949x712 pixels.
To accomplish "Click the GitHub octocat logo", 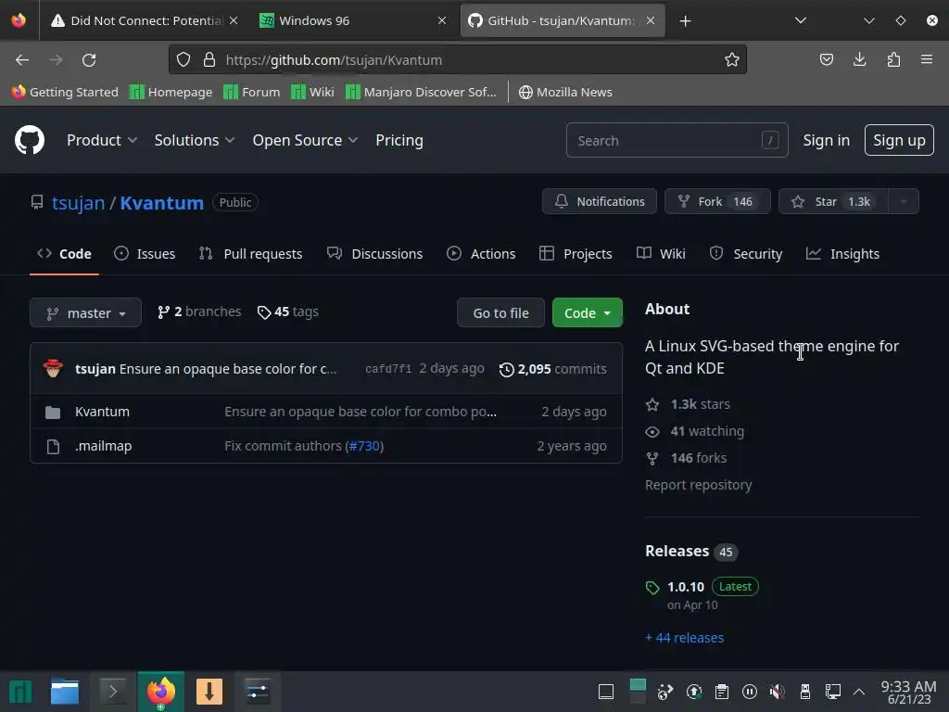I will point(30,140).
